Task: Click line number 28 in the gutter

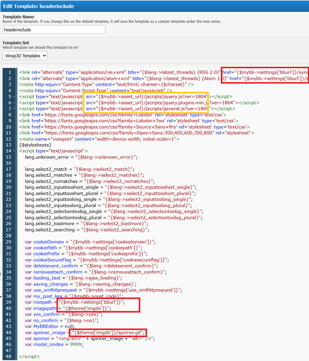Action: [9, 236]
